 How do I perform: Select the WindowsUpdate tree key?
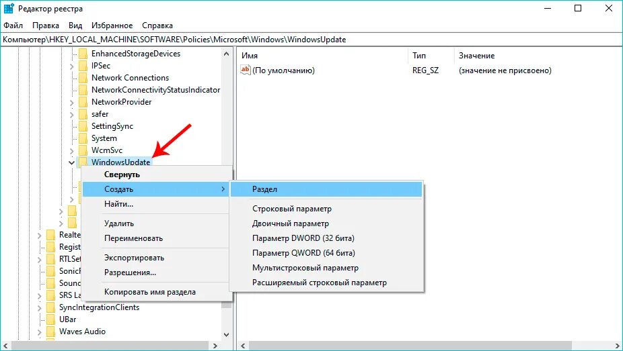tap(121, 162)
